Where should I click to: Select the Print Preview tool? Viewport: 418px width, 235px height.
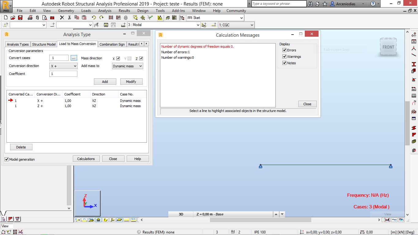(x=44, y=17)
